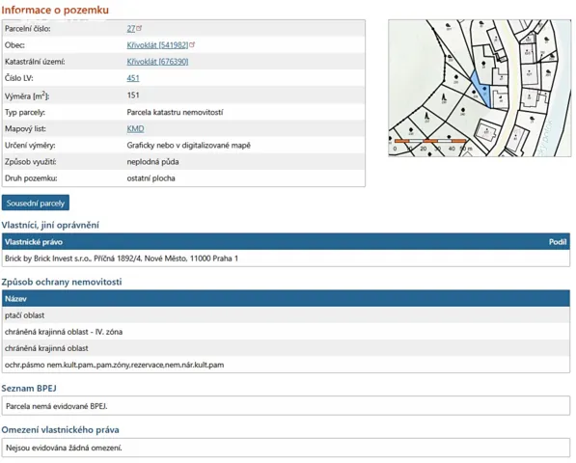This screenshot has height=463, width=576.
Task: Select the Brick by Brick Invest owner row
Action: point(286,259)
